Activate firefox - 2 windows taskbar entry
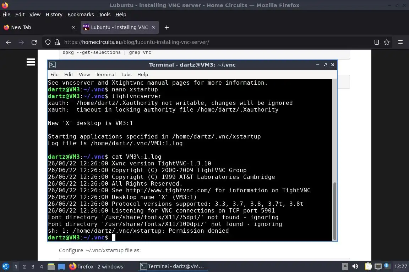This screenshot has width=409, height=272. coord(96,266)
